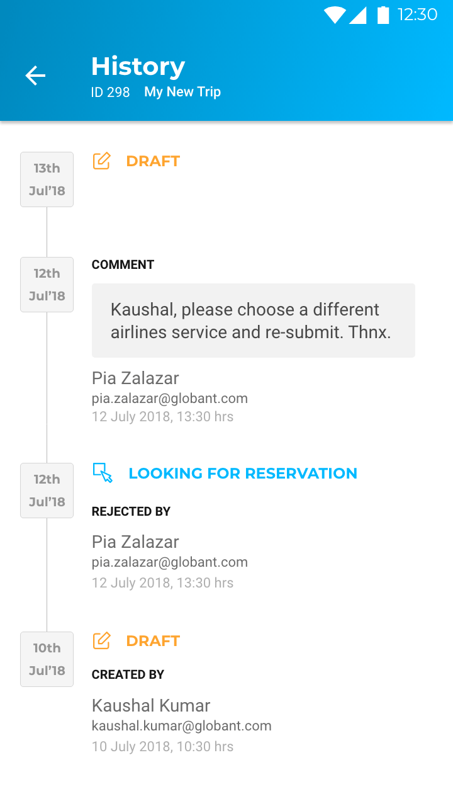Tap Pia Zalazar's name under the comment
Viewport: 453px width, 806px height.
tap(135, 378)
